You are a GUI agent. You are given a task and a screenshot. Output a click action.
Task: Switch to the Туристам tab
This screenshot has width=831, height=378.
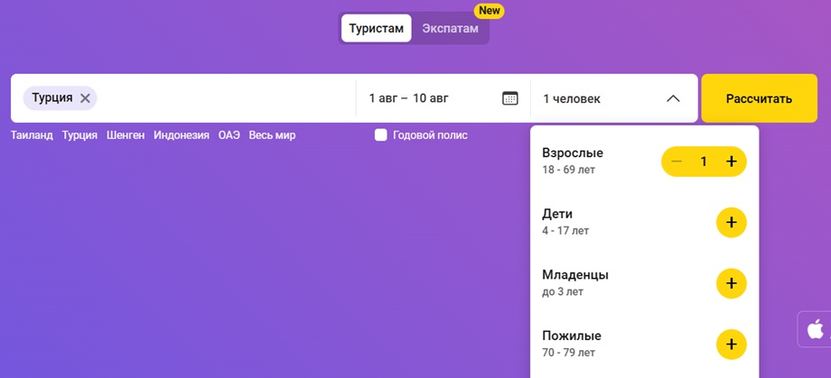(x=377, y=28)
